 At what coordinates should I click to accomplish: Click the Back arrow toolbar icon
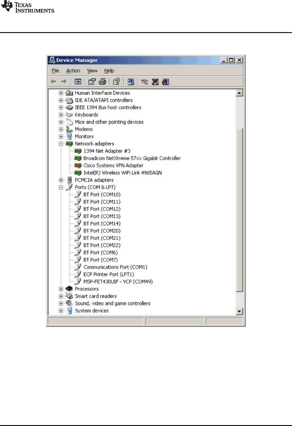click(54, 82)
